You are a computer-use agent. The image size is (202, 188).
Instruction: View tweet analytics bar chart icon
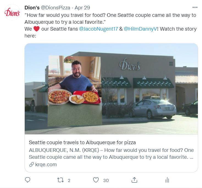pos(167,180)
